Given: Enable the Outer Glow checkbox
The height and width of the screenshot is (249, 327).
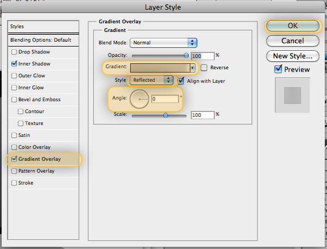Looking at the screenshot, I should 14,76.
